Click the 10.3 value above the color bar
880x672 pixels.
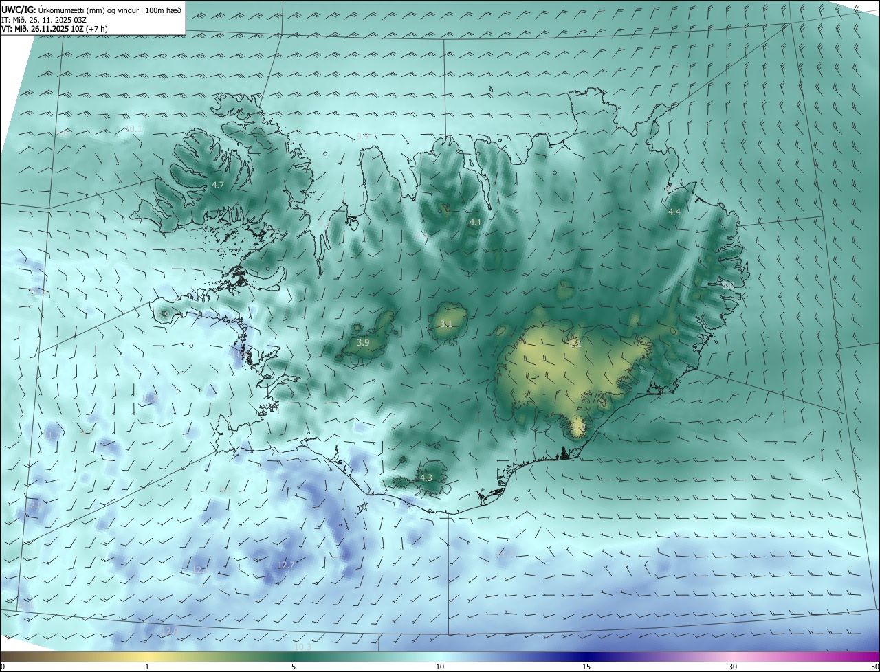[302, 647]
